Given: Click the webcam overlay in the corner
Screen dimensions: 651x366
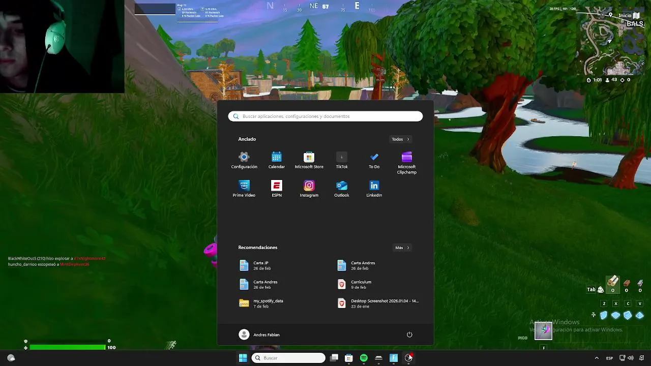Looking at the screenshot, I should click(62, 46).
